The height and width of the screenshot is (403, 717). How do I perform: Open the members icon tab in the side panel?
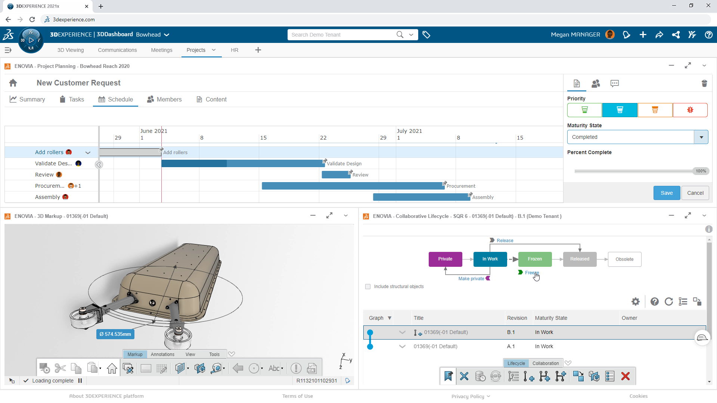tap(596, 84)
